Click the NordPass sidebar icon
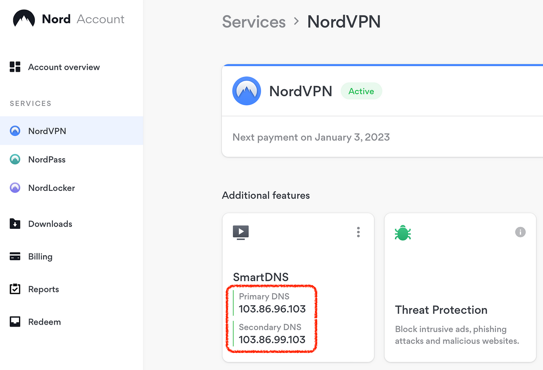This screenshot has width=543, height=370. click(15, 159)
